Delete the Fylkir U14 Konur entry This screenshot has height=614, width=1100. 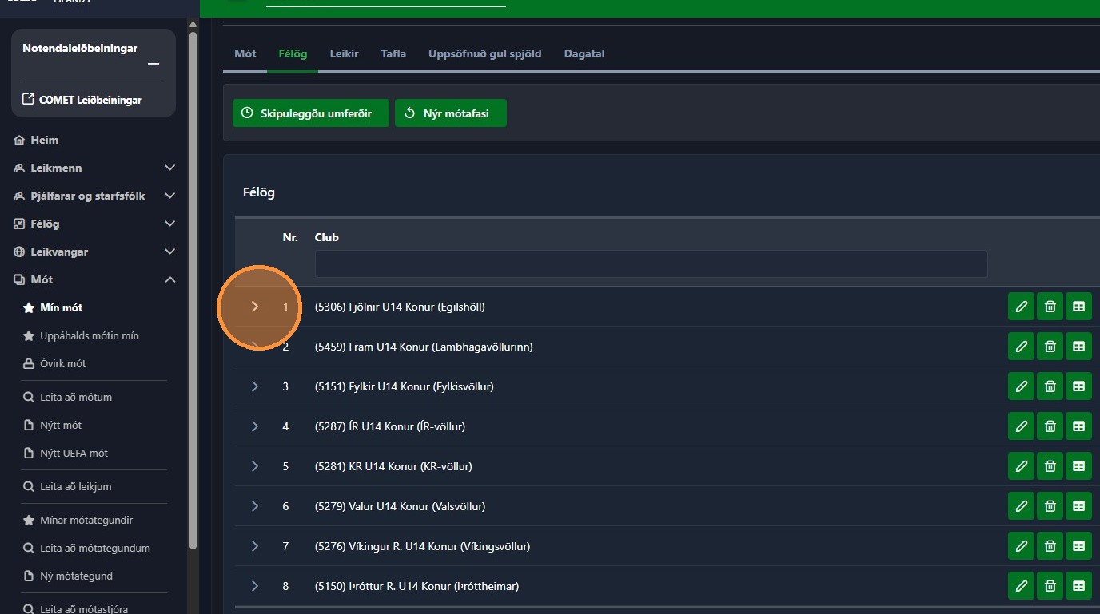[x=1050, y=386]
